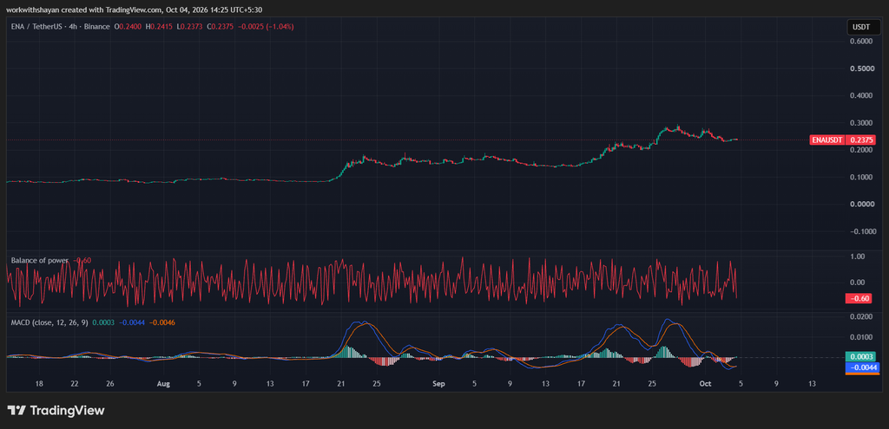Click the open value O0.2400
889x429 pixels.
click(x=128, y=26)
